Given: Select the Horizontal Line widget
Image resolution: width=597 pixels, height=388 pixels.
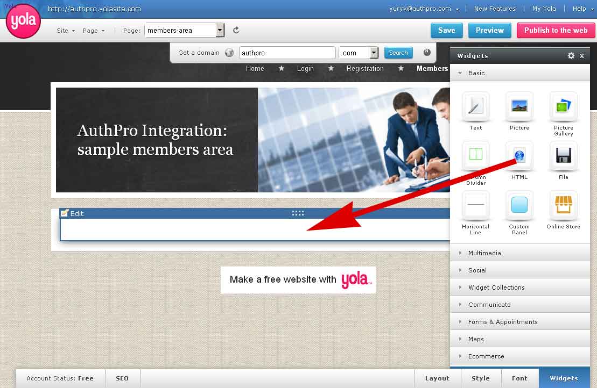Looking at the screenshot, I should pyautogui.click(x=475, y=205).
